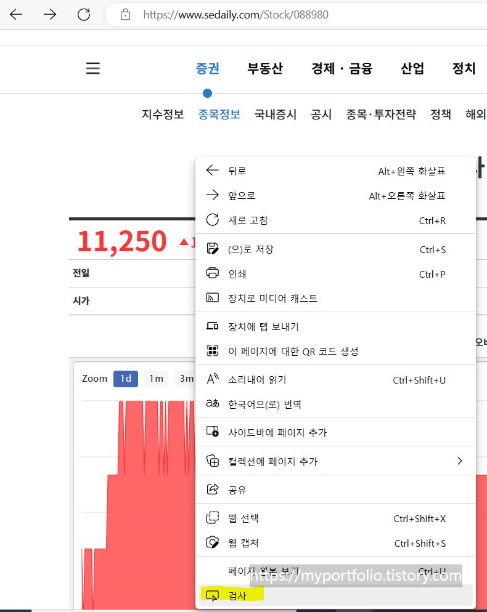Click the read aloud icon for 소리내어 읽기

click(x=213, y=379)
